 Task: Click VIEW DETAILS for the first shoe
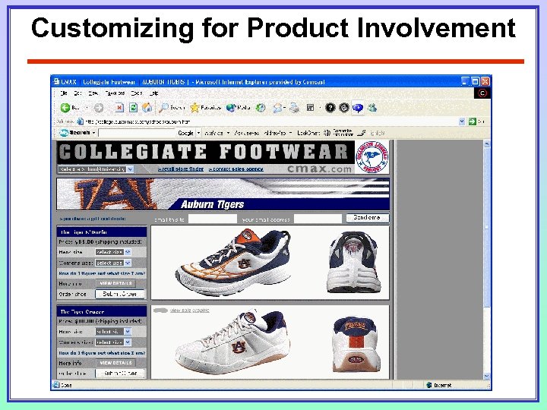click(x=115, y=283)
